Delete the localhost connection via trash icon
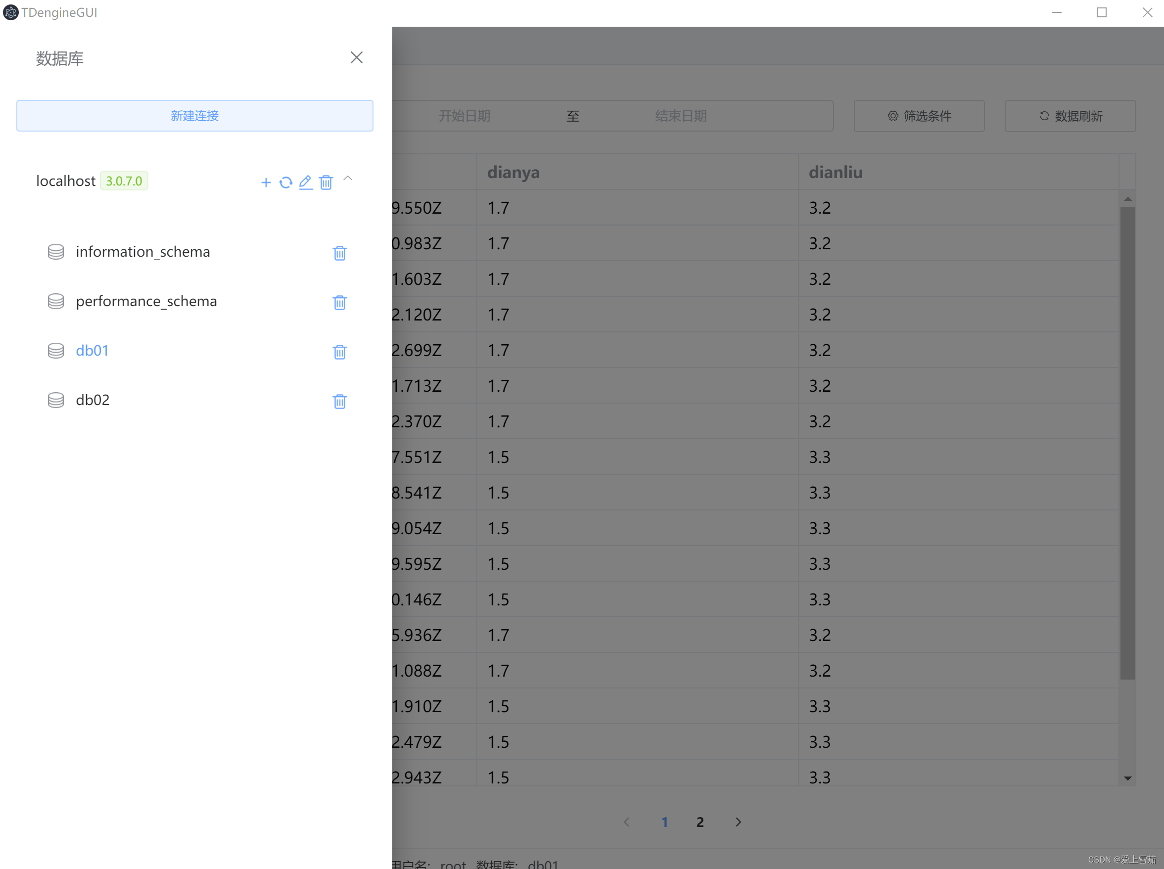Viewport: 1164px width, 869px height. [326, 182]
